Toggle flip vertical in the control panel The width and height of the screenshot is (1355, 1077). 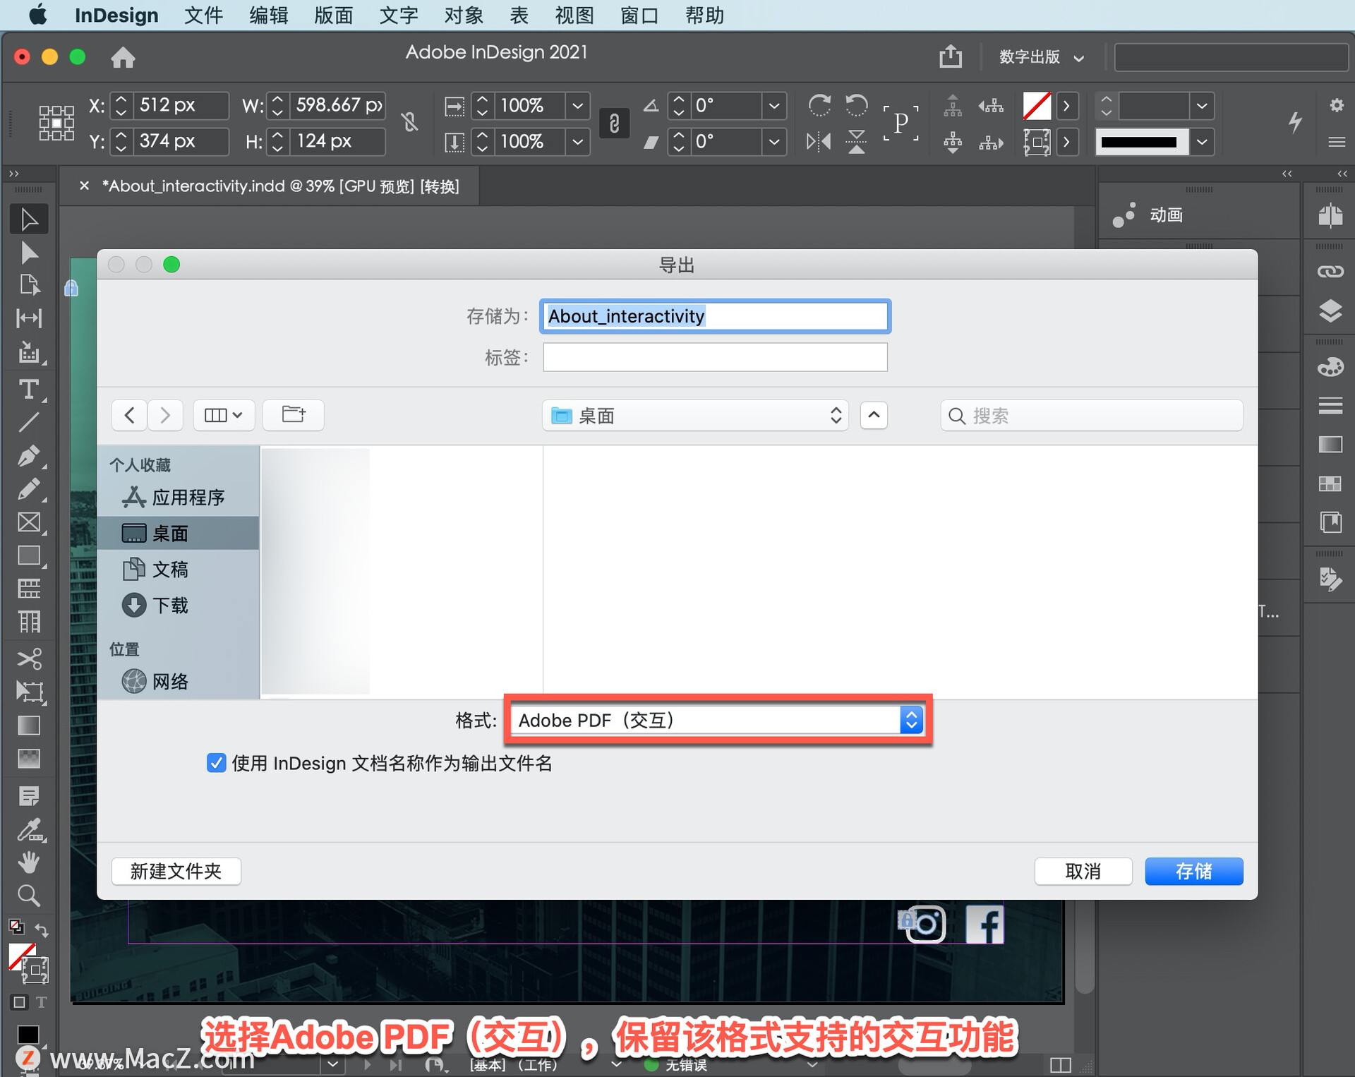coord(856,141)
